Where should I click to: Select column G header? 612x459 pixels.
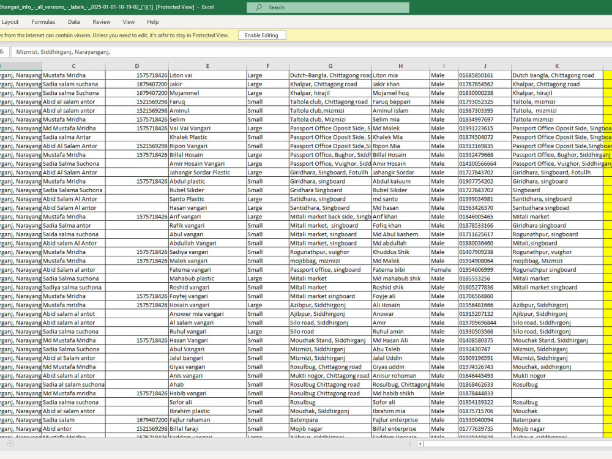tap(330, 66)
